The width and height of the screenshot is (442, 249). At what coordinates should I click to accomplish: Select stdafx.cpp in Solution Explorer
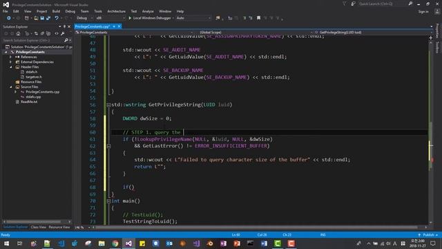[x=33, y=97]
